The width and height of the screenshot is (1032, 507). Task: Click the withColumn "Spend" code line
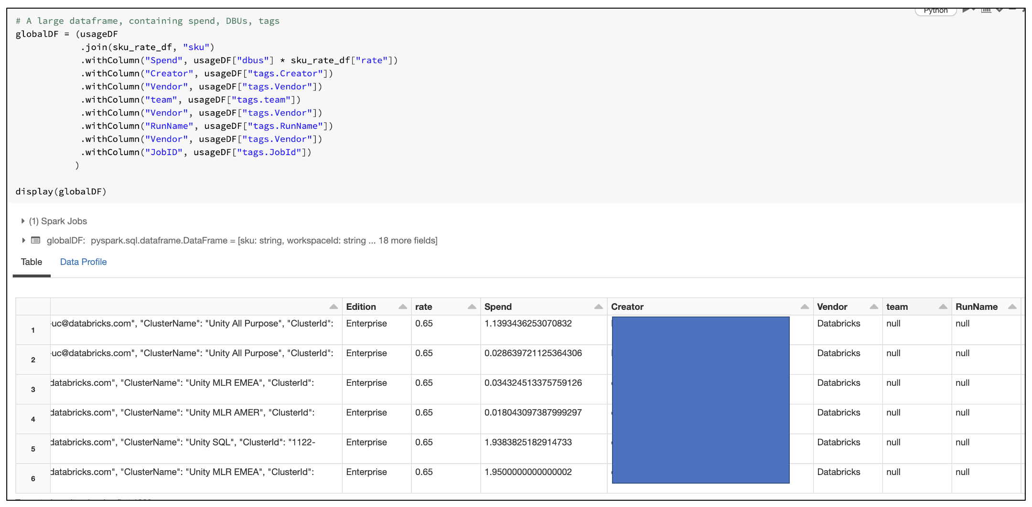239,60
